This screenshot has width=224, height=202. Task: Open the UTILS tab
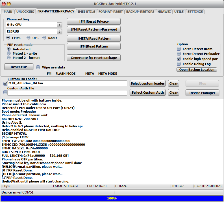(179, 12)
